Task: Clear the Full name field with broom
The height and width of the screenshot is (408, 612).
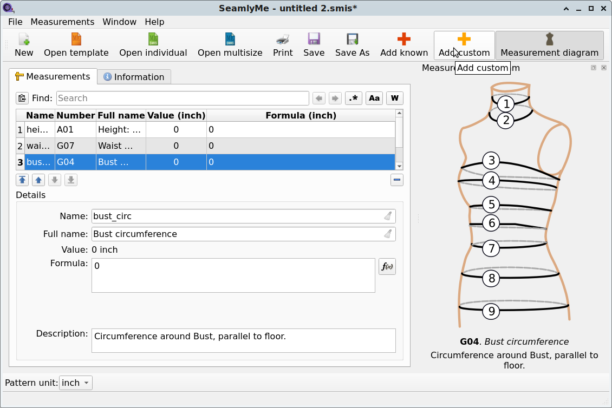Action: pyautogui.click(x=388, y=234)
